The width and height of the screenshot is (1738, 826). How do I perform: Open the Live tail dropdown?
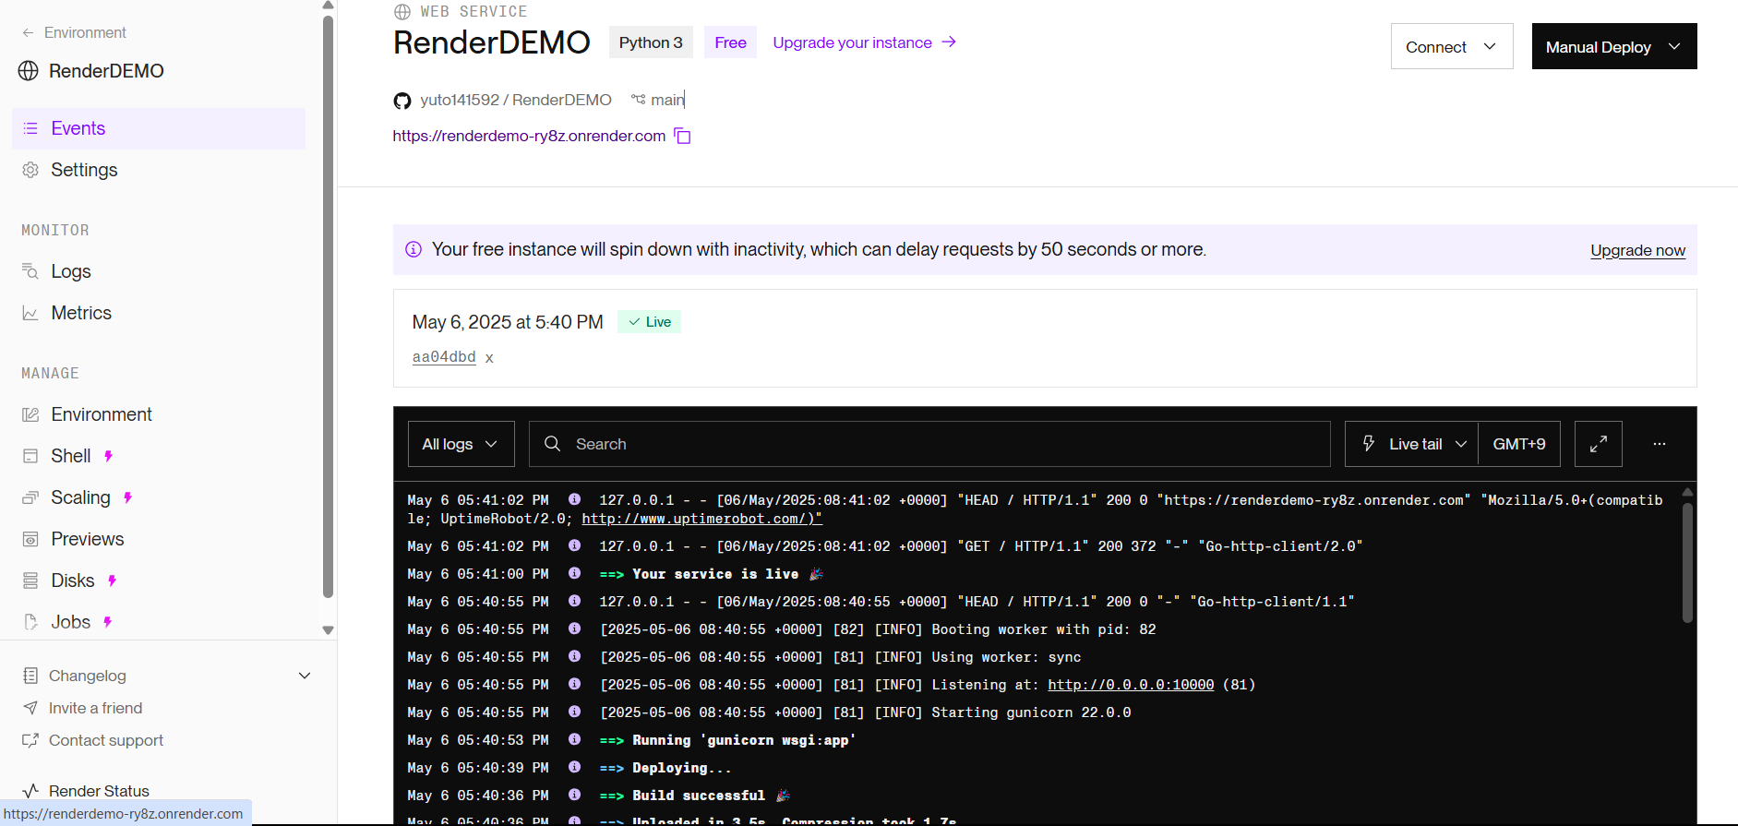pyautogui.click(x=1411, y=444)
